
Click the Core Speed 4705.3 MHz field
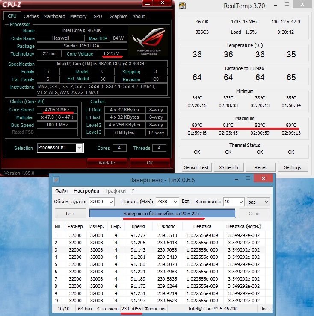(57, 110)
